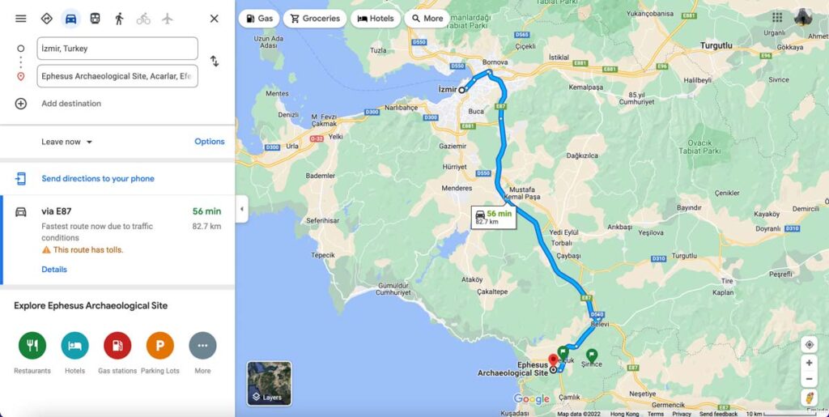Select transit travel mode
The image size is (829, 417).
(x=96, y=19)
